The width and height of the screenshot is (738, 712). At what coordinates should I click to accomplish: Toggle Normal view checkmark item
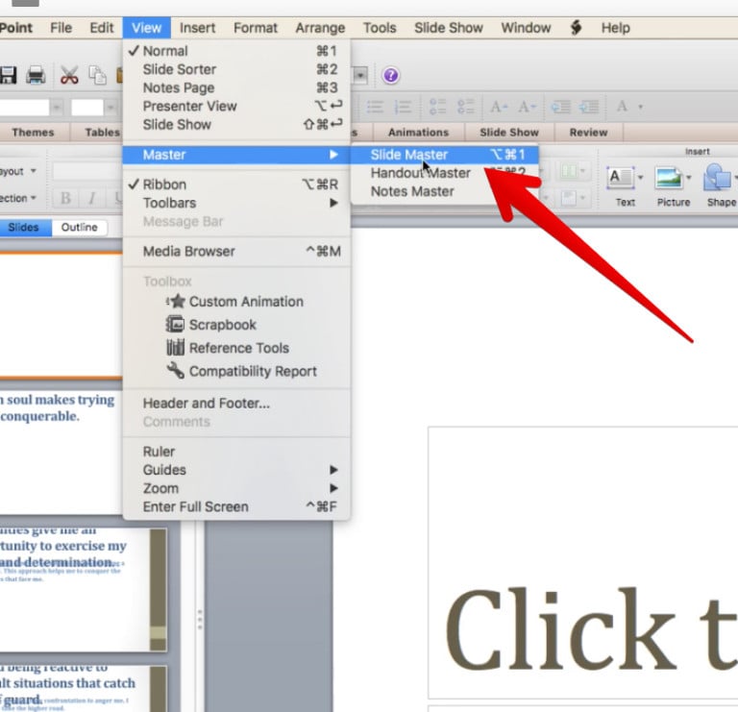(236, 51)
